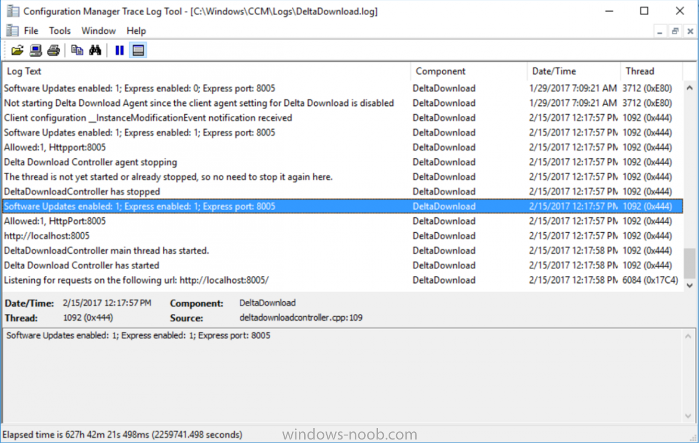Viewport: 699px width, 443px height.
Task: Click the document icon beside File menu
Action: (x=12, y=30)
